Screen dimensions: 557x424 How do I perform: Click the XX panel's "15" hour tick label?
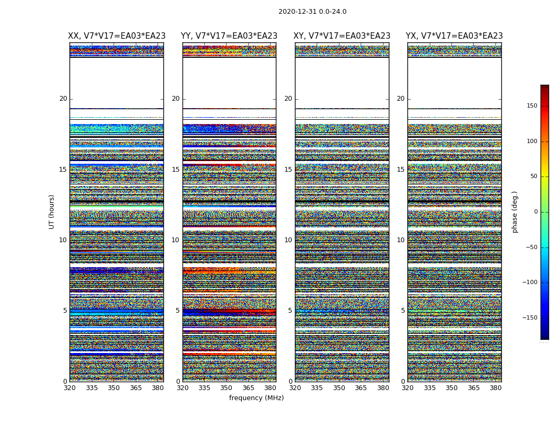tap(63, 169)
